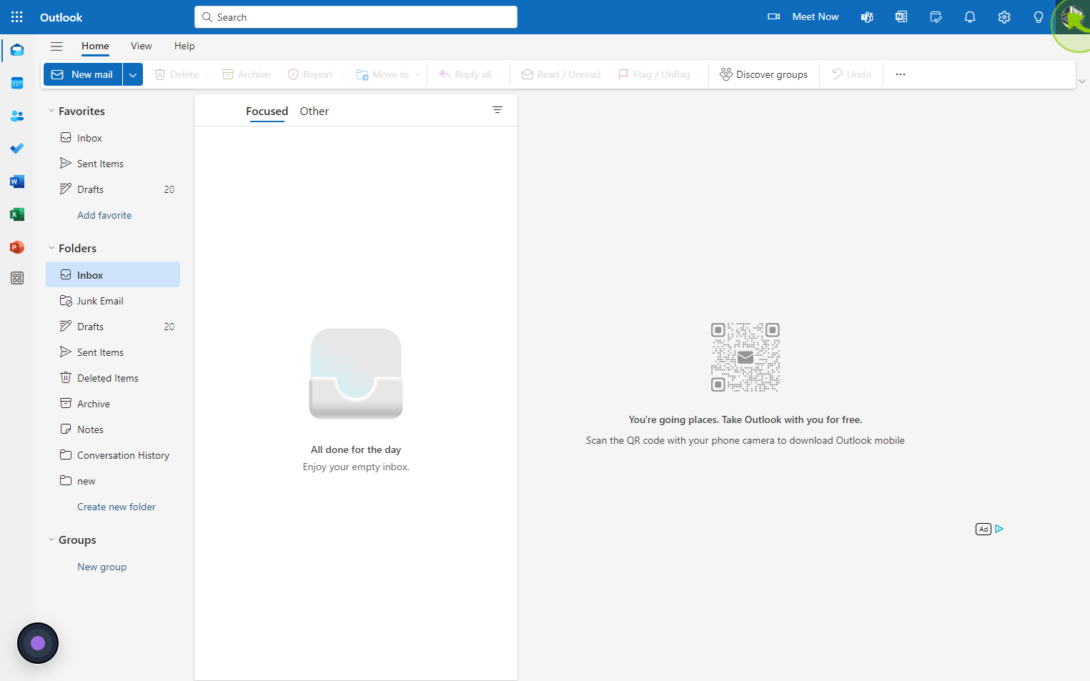Switch to the Home ribbon tab
This screenshot has width=1090, height=681.
(95, 46)
